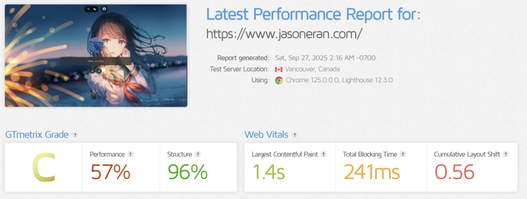Click the Chrome browser logo icon
Image resolution: width=527 pixels, height=199 pixels.
[x=278, y=80]
